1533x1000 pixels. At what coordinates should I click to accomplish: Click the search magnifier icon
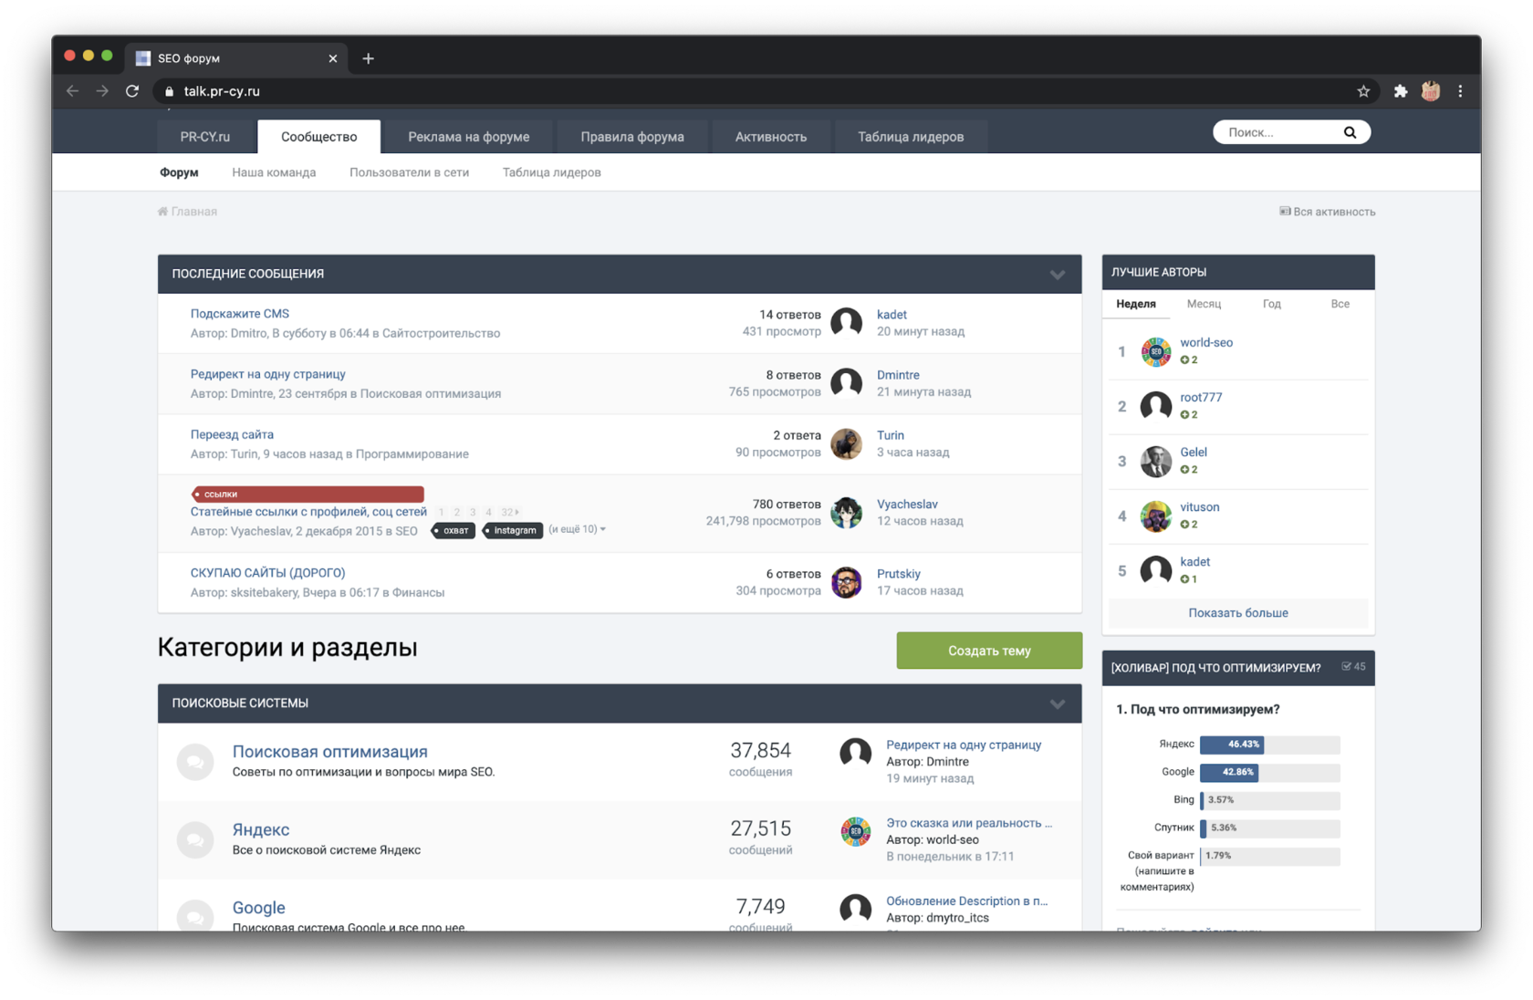(x=1350, y=132)
